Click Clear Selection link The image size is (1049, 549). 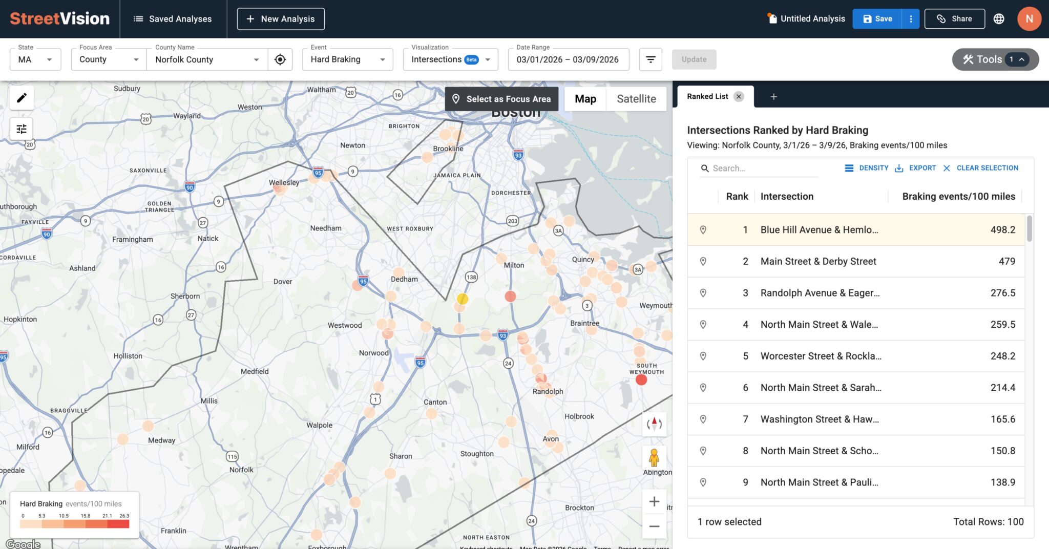click(980, 168)
